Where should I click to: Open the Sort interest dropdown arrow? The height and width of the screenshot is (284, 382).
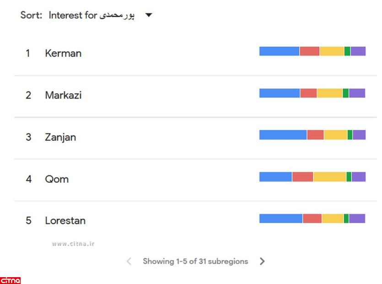pos(148,16)
